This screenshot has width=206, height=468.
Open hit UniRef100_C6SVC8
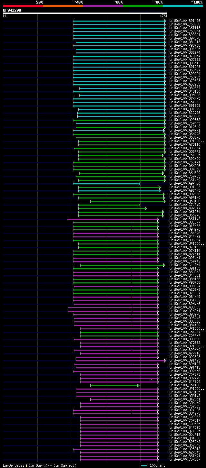point(185,24)
